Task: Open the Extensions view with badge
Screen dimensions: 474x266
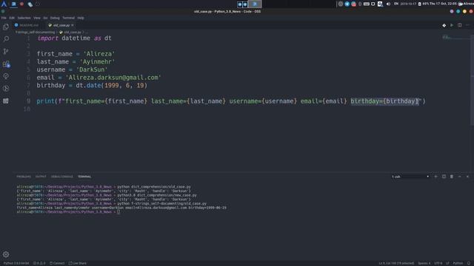Action: pos(6,64)
